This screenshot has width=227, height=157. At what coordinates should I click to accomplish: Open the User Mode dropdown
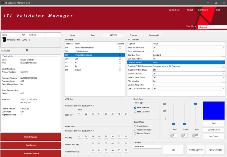[x=212, y=27]
